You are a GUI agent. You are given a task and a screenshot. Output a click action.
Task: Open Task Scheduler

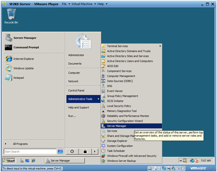pyautogui.click(x=132, y=151)
